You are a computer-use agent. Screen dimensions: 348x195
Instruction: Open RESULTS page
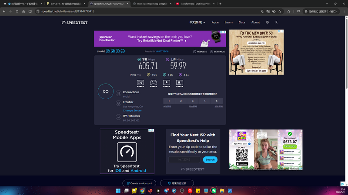[200, 52]
